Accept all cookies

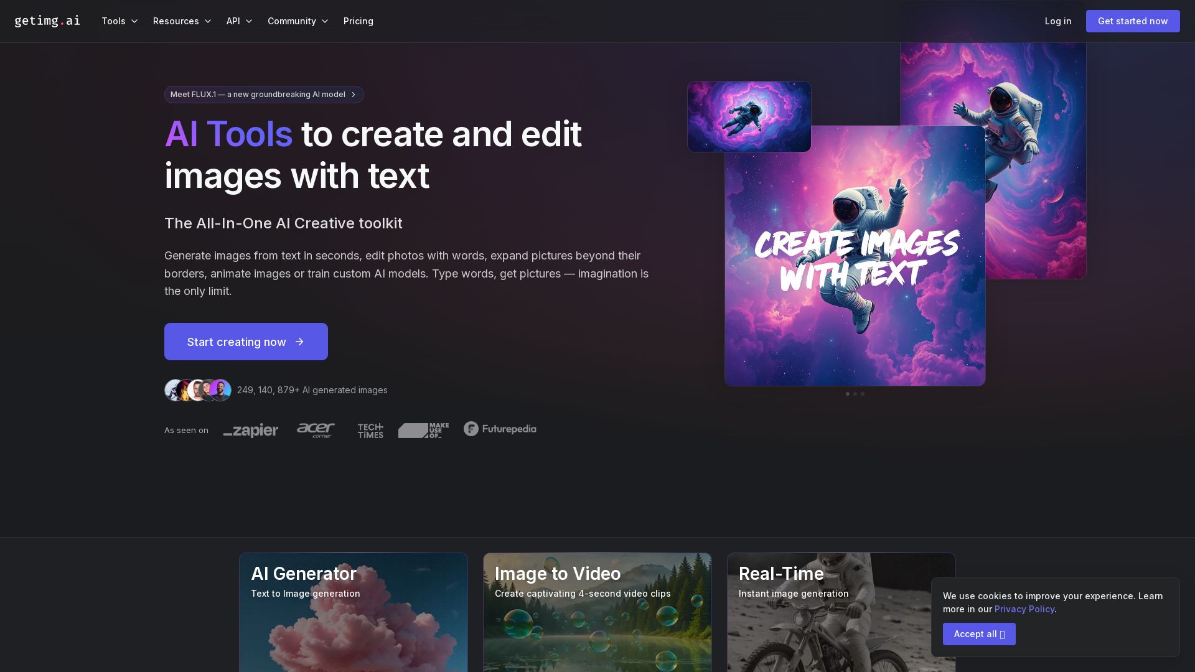[x=978, y=634]
